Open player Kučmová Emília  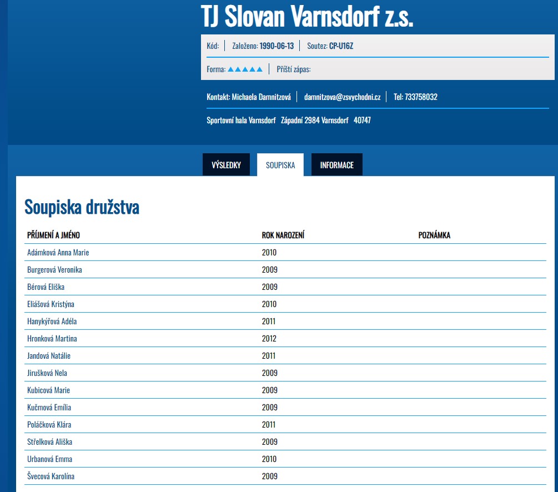tap(49, 407)
